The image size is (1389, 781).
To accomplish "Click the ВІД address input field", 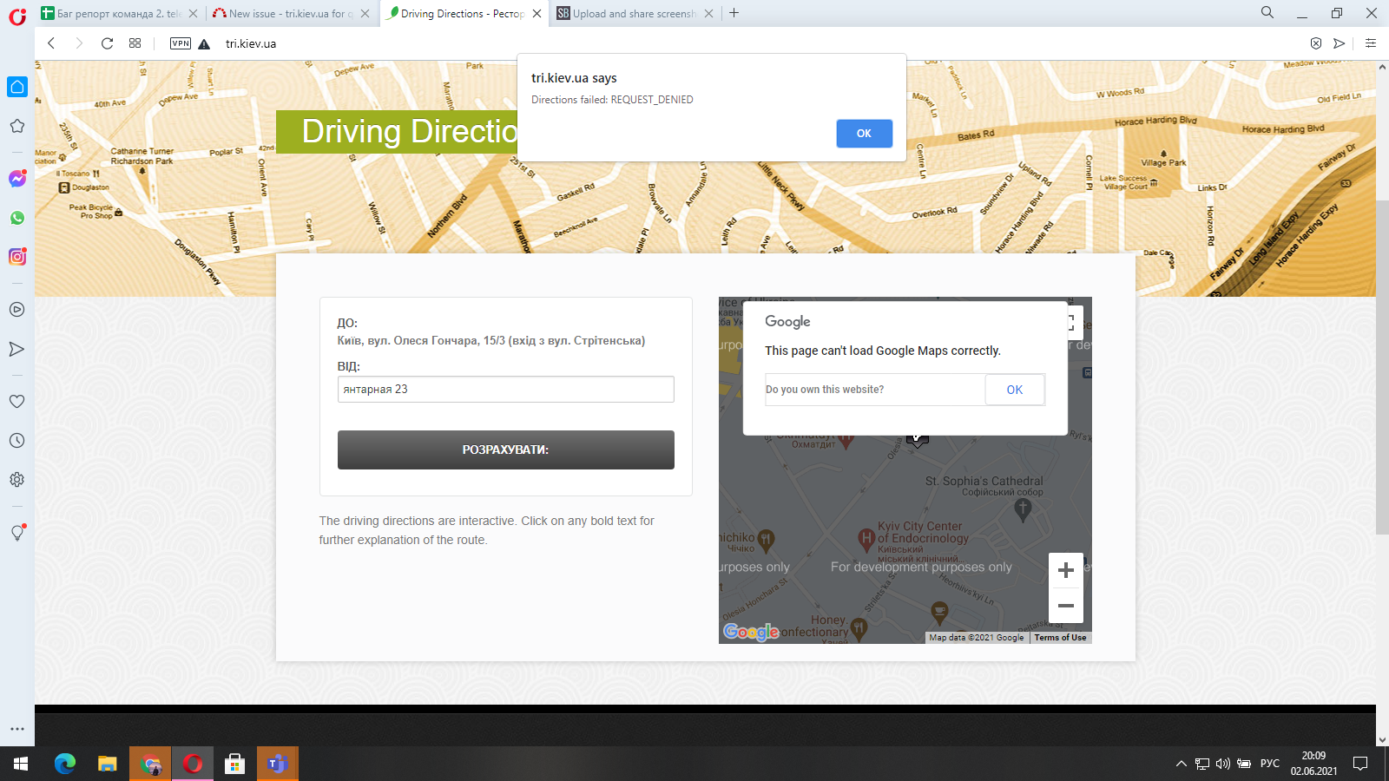I will click(x=505, y=390).
